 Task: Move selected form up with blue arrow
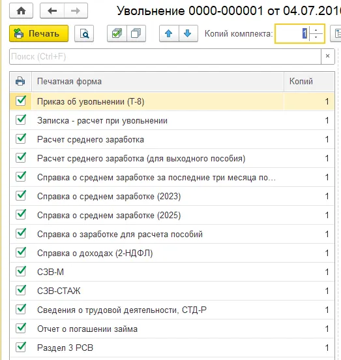[169, 33]
